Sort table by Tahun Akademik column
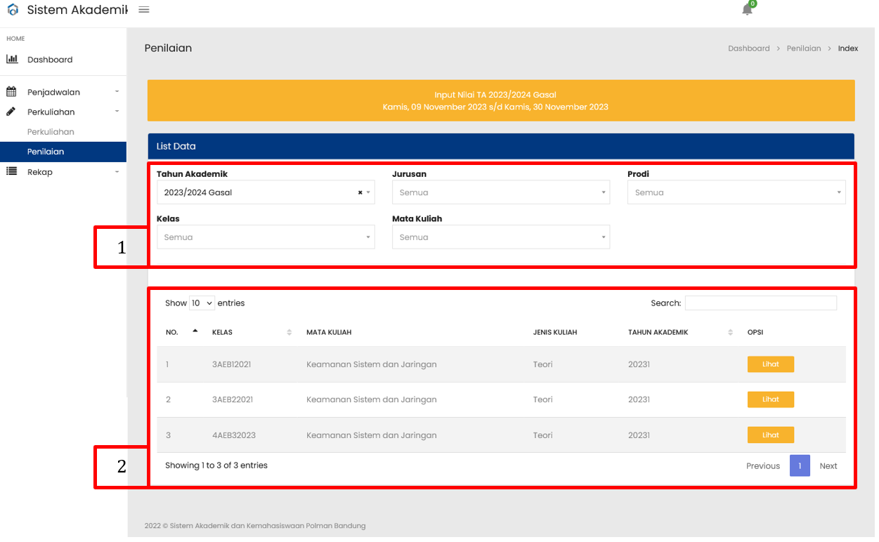This screenshot has width=879, height=542. pos(731,332)
